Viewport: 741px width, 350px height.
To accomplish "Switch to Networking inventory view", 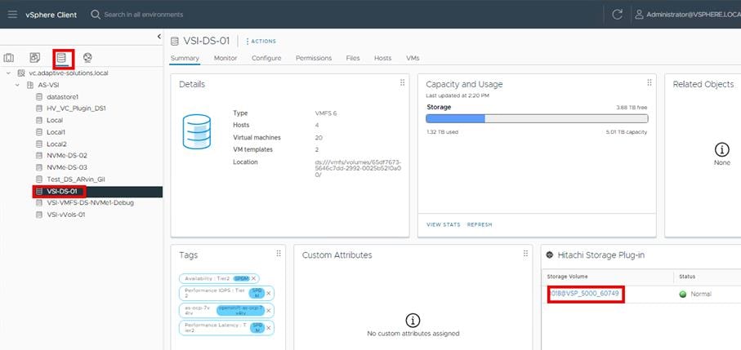I will [x=87, y=58].
